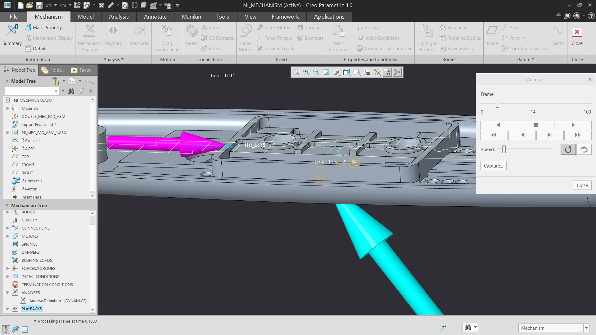Screen dimensions: 596x335
Task: Collapse the ANALYSES tree node
Action: (x=8, y=293)
